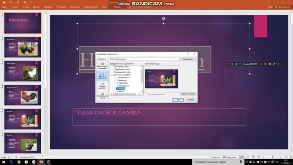
Task: Choose 'Место в документе' link type
Action: coord(102,76)
